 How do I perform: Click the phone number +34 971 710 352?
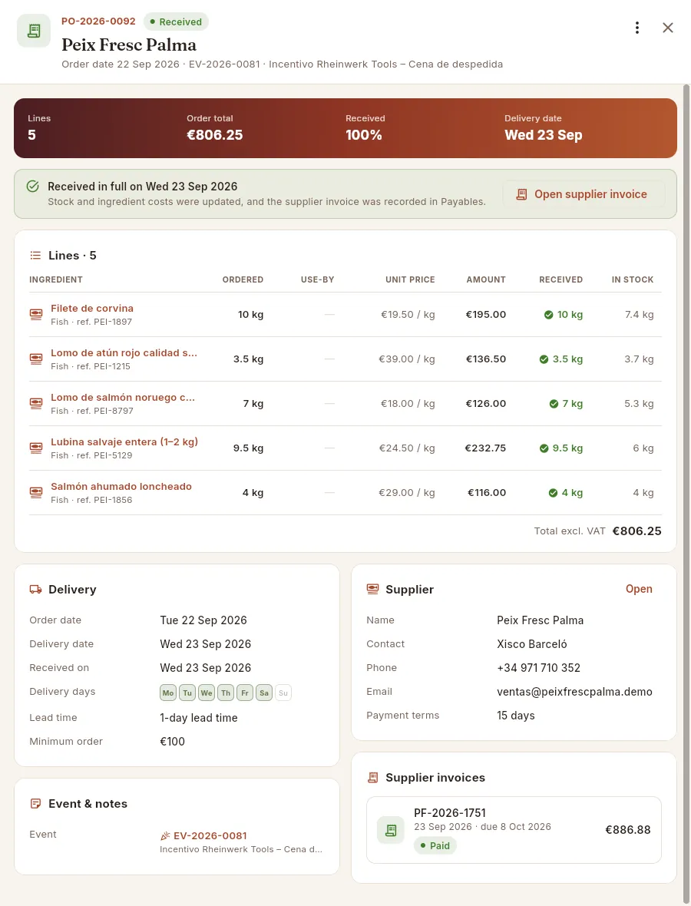pos(538,668)
